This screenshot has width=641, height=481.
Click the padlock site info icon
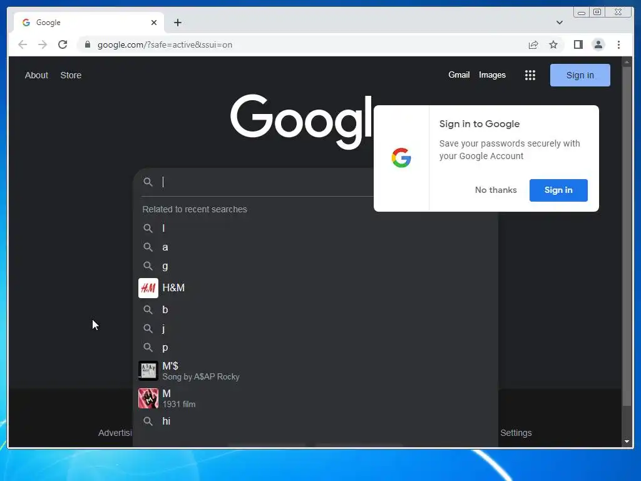88,44
